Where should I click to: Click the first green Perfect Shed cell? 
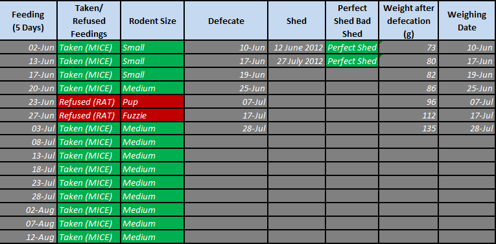tap(352, 47)
